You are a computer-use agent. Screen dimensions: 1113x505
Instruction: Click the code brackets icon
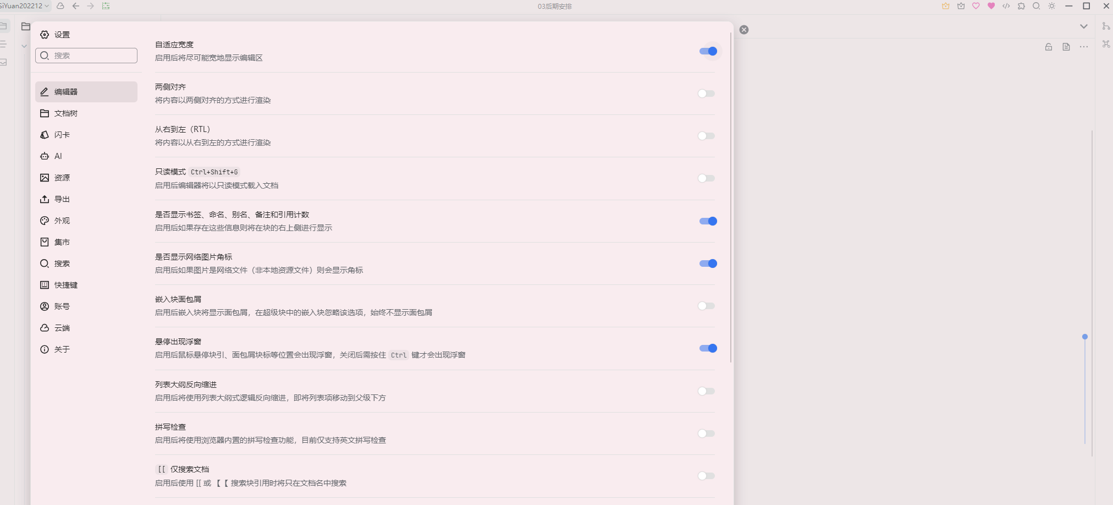(x=1006, y=6)
